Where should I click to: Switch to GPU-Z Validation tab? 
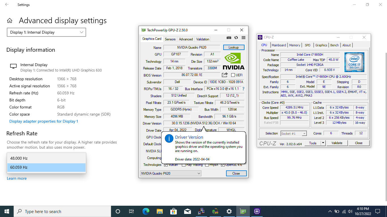(x=203, y=39)
